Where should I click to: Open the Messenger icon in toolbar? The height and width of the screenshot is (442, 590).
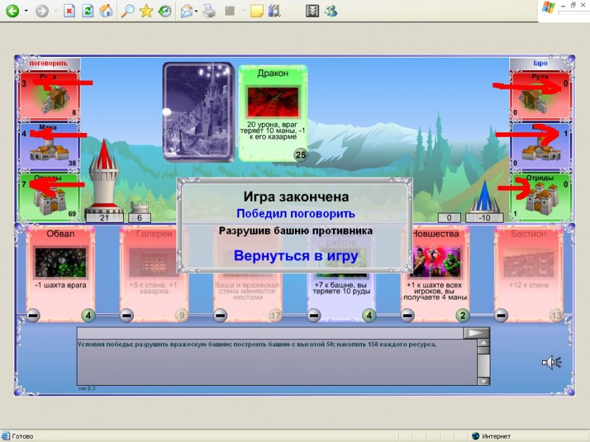pos(331,10)
